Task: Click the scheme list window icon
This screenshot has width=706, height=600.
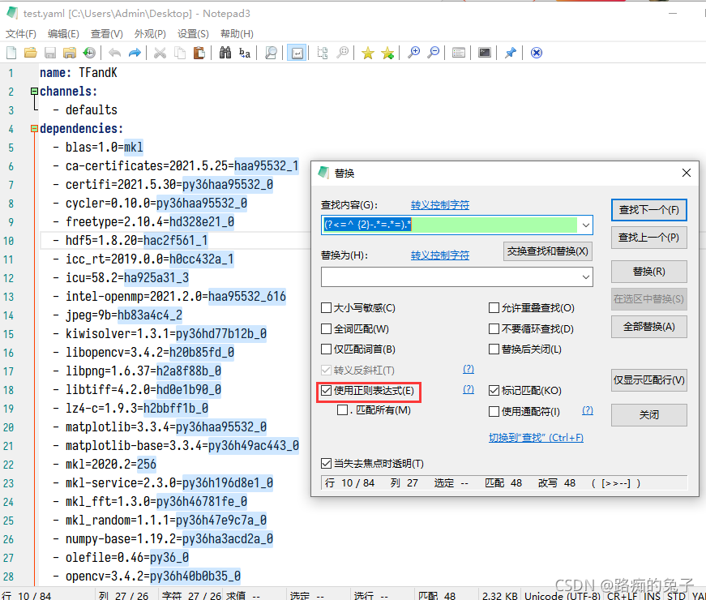Action: [458, 53]
